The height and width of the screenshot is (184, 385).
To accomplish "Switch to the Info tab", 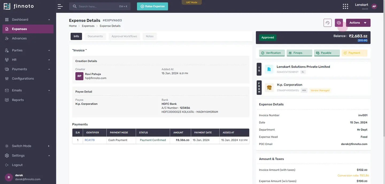I will (76, 36).
